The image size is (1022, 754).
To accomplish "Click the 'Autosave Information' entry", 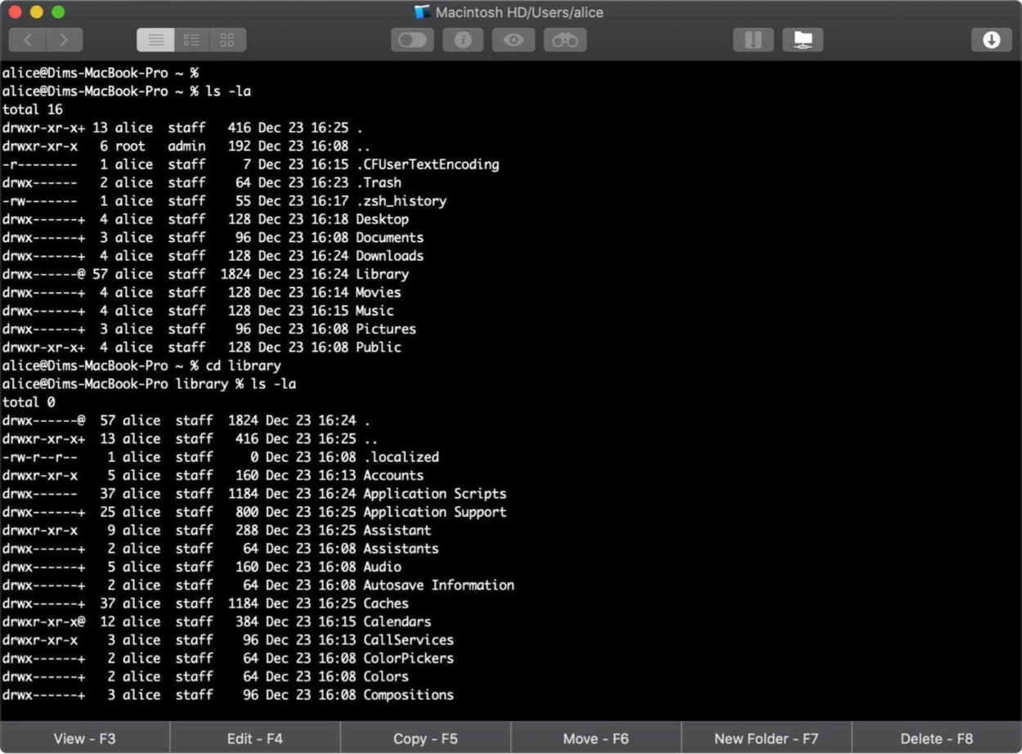I will pos(438,586).
